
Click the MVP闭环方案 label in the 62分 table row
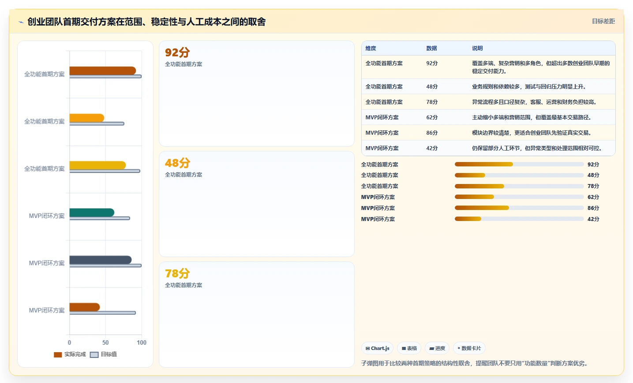pyautogui.click(x=382, y=118)
